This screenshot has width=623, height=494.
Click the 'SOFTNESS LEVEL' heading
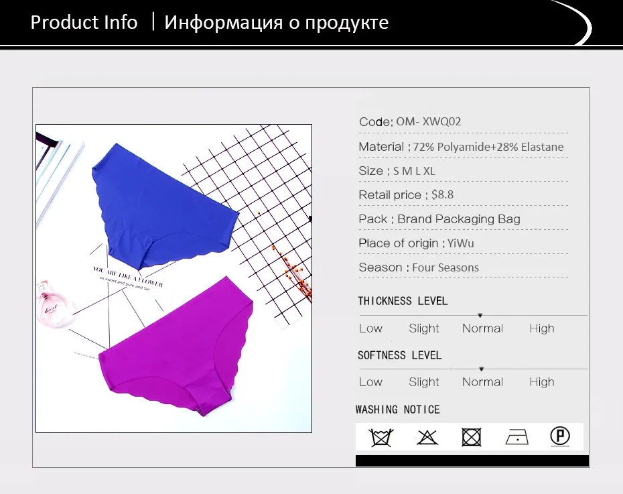click(x=400, y=355)
